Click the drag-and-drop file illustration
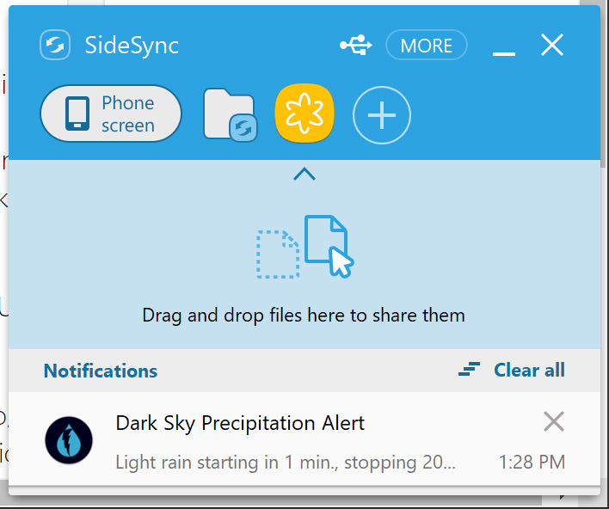 tap(304, 247)
